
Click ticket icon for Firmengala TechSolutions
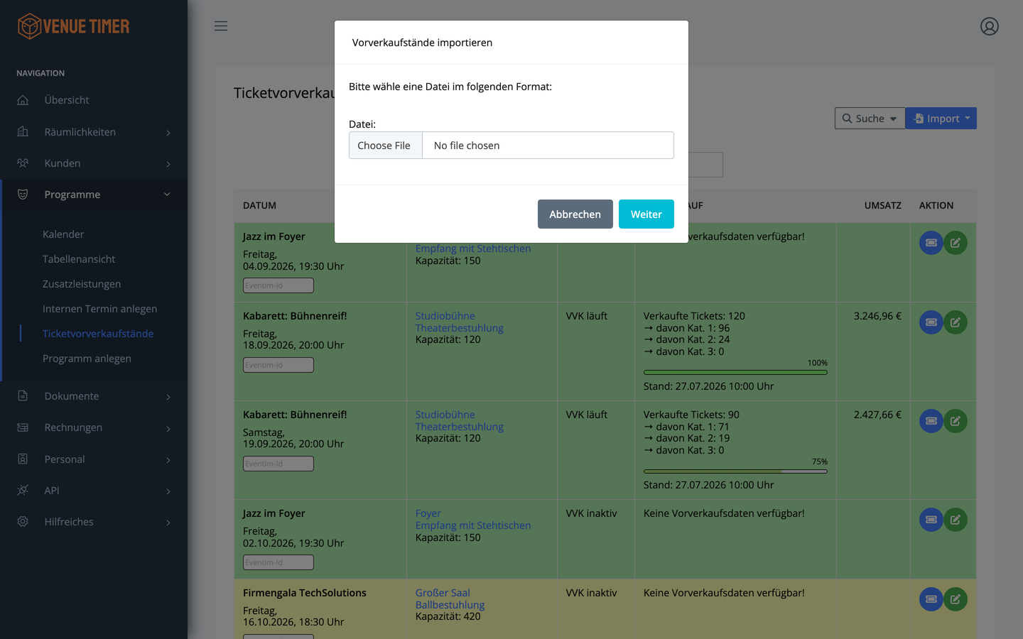[931, 599]
